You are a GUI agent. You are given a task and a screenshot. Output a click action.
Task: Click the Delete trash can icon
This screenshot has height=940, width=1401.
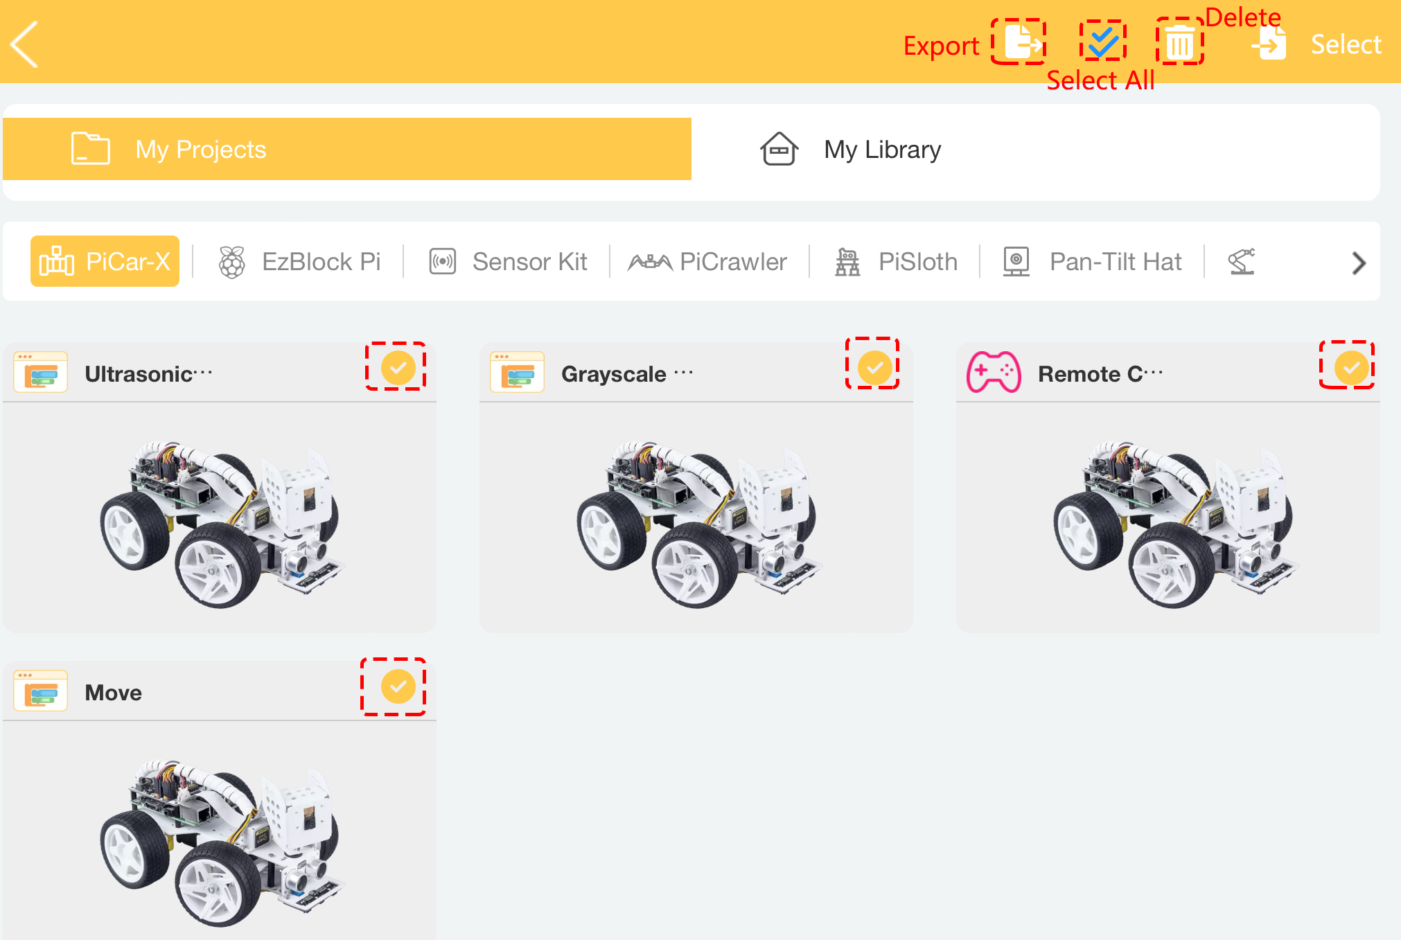[x=1179, y=43]
